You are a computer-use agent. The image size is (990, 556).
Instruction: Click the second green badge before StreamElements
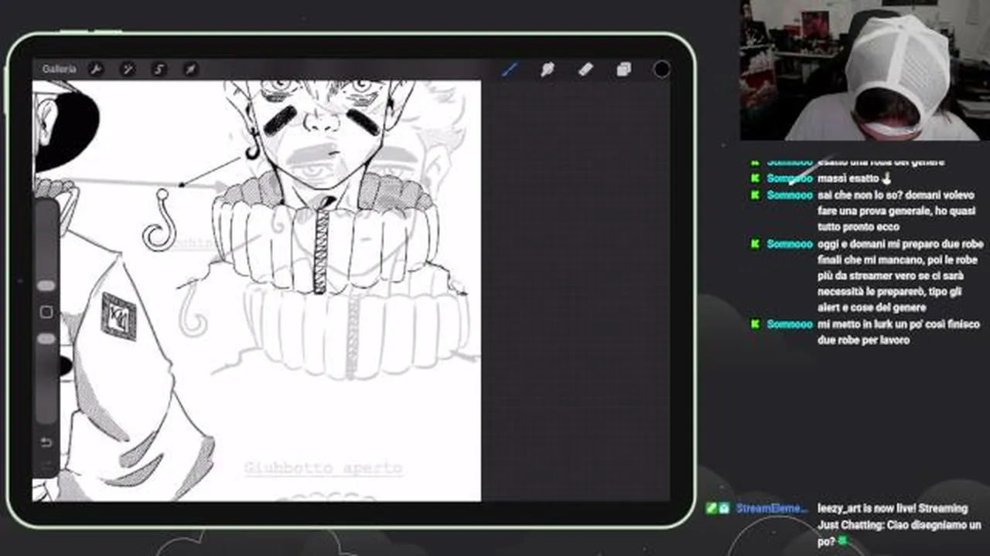[724, 508]
